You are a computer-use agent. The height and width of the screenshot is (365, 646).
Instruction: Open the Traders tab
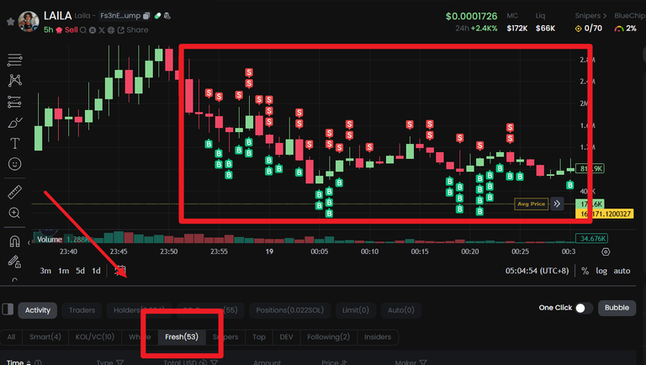[82, 310]
